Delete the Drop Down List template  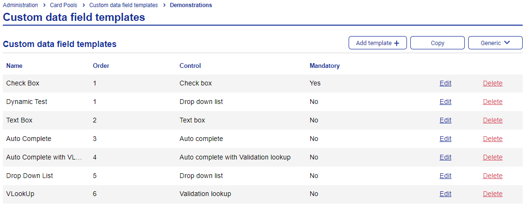(493, 176)
